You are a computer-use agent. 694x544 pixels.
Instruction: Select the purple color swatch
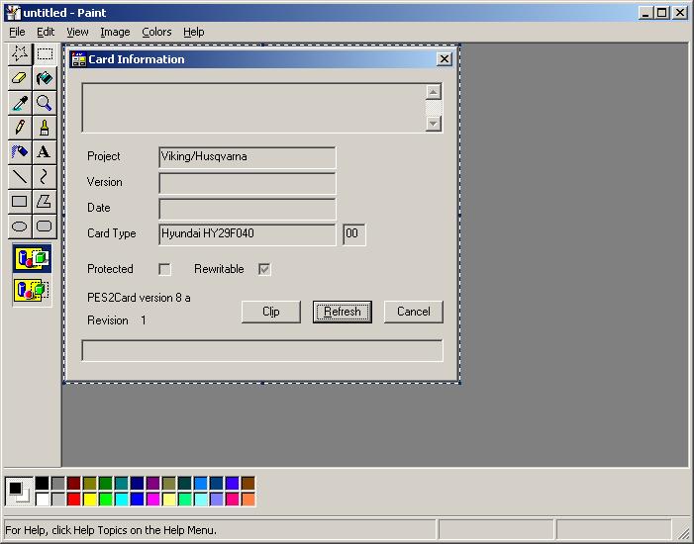point(153,483)
